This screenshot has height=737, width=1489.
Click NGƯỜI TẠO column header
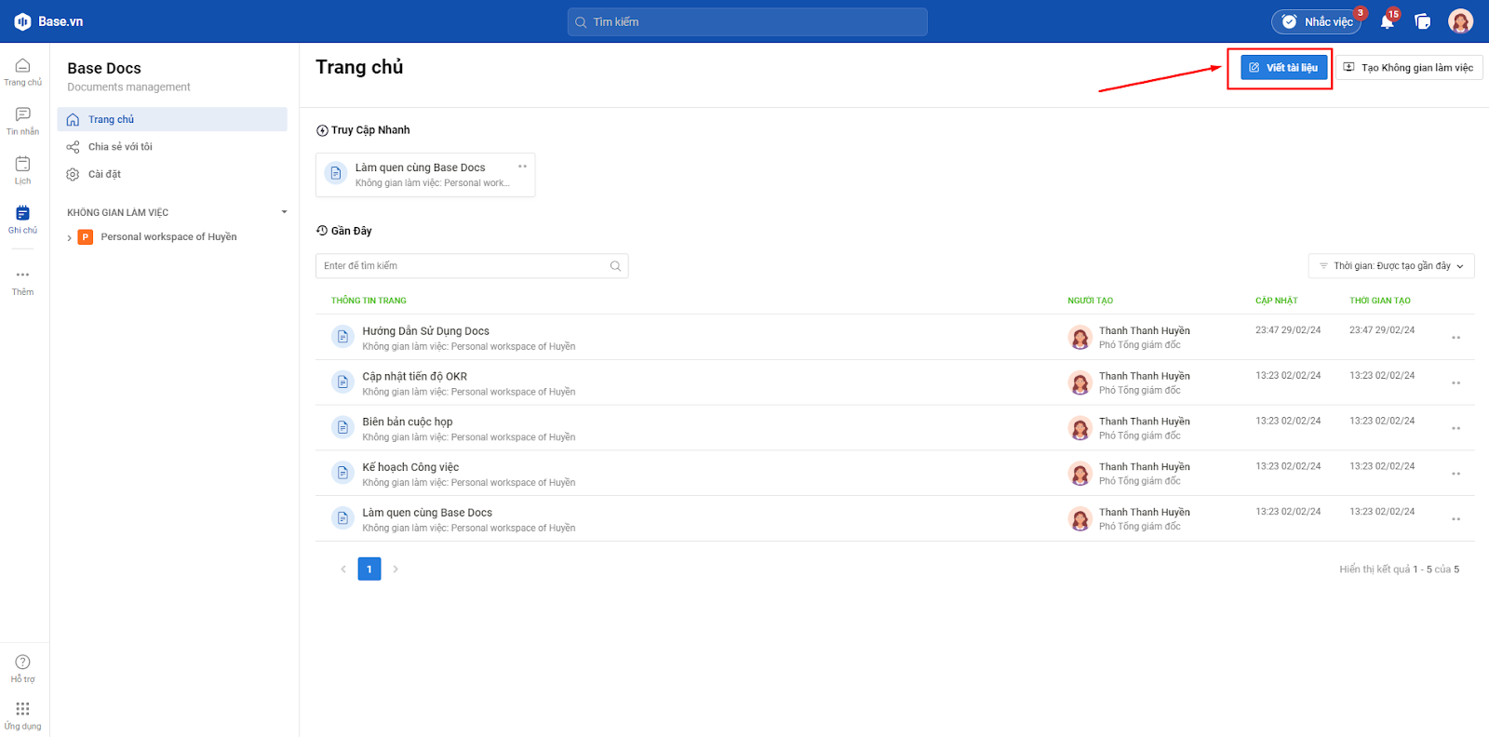pos(1090,301)
